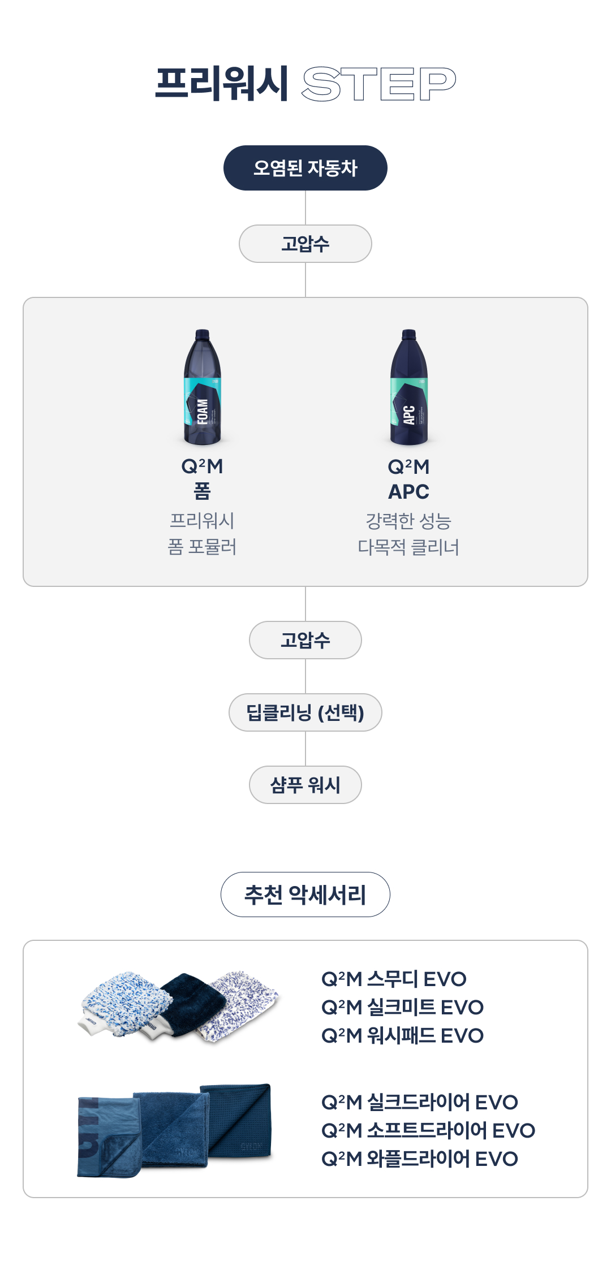The width and height of the screenshot is (611, 1266).
Task: Open Q²M 실크드라이어 EVO link
Action: coord(419,1102)
